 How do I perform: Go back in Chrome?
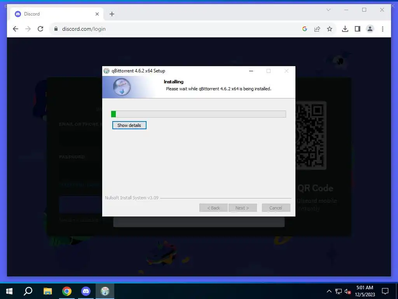point(16,29)
